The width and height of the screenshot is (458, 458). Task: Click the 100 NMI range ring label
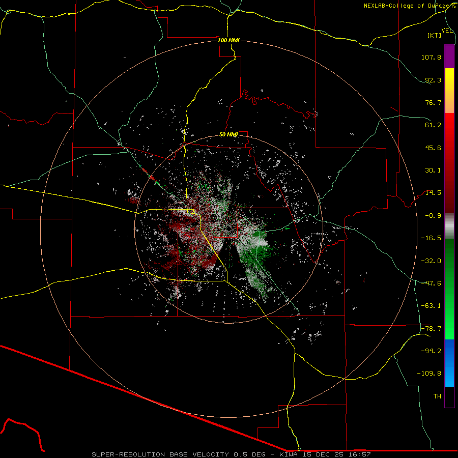pyautogui.click(x=228, y=40)
